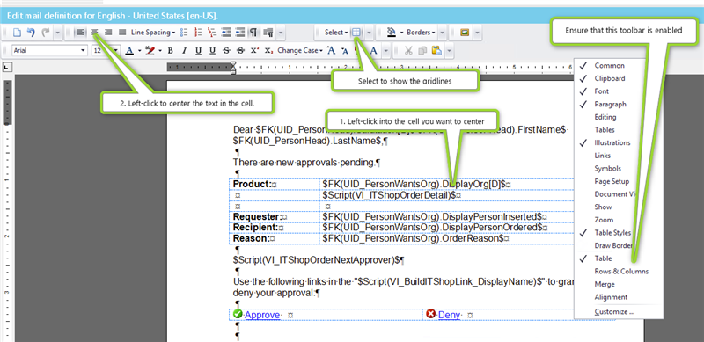The height and width of the screenshot is (342, 704).
Task: Click the greyed-out Redo arrow
Action: pyautogui.click(x=45, y=33)
